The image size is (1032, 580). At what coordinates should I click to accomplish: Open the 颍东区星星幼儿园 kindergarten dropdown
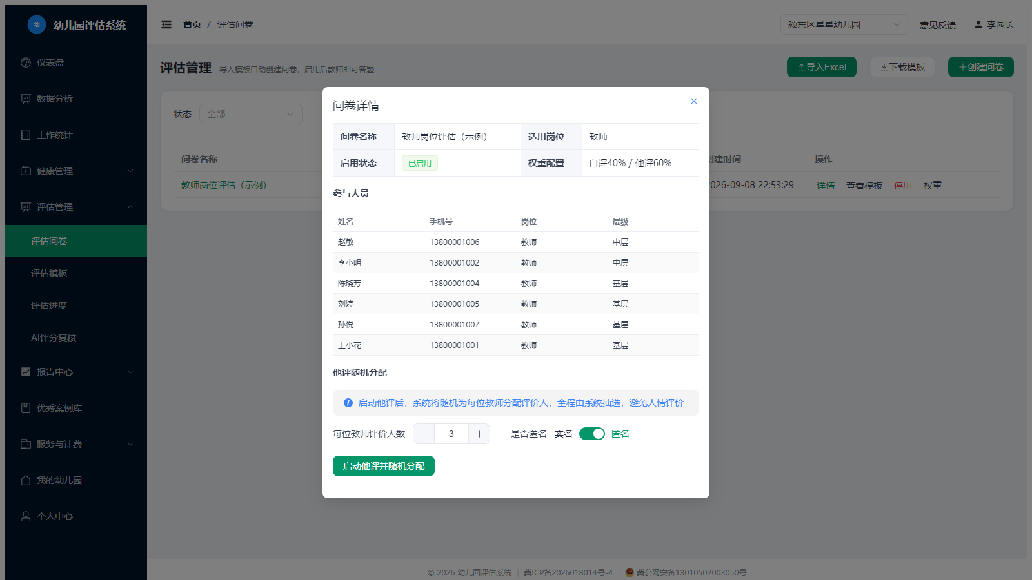(844, 24)
